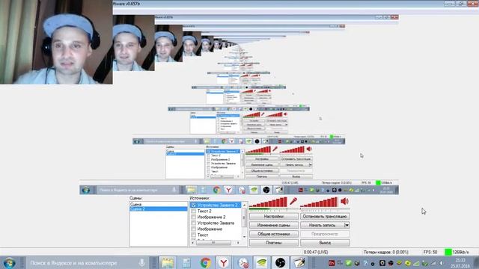Enable the Изображение source checkbox

pos(193,229)
